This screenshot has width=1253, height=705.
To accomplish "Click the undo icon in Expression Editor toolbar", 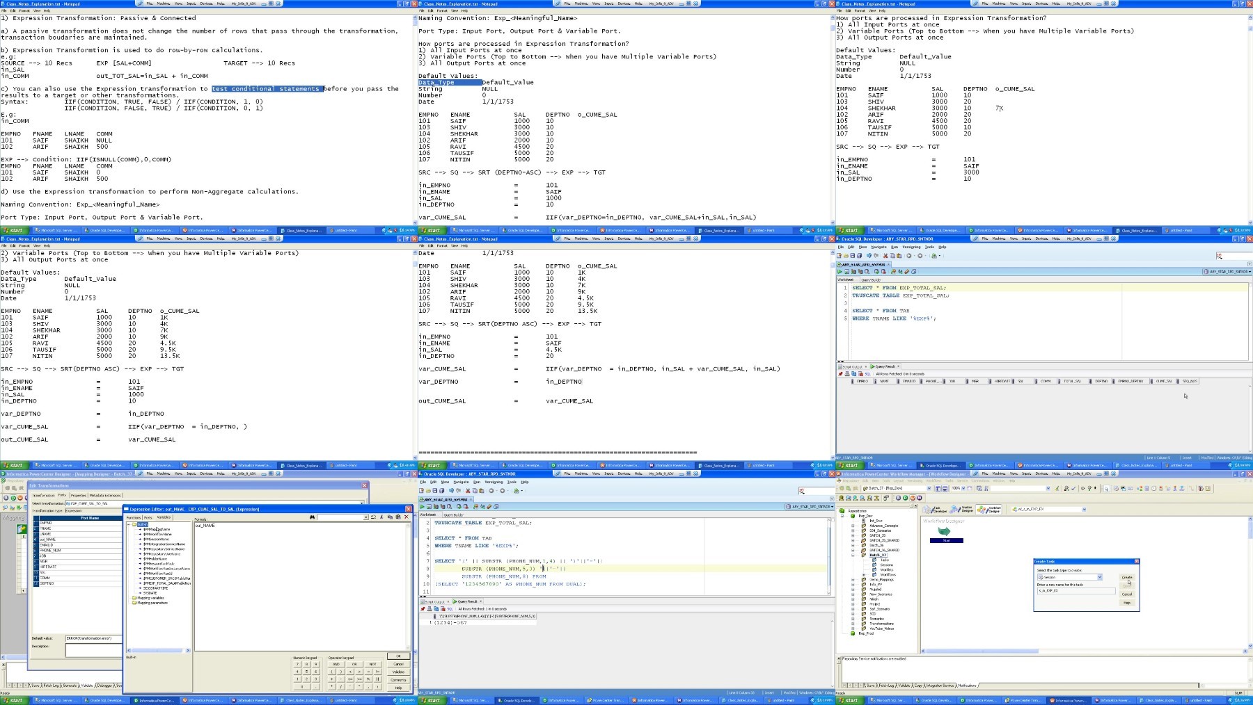I will click(373, 517).
